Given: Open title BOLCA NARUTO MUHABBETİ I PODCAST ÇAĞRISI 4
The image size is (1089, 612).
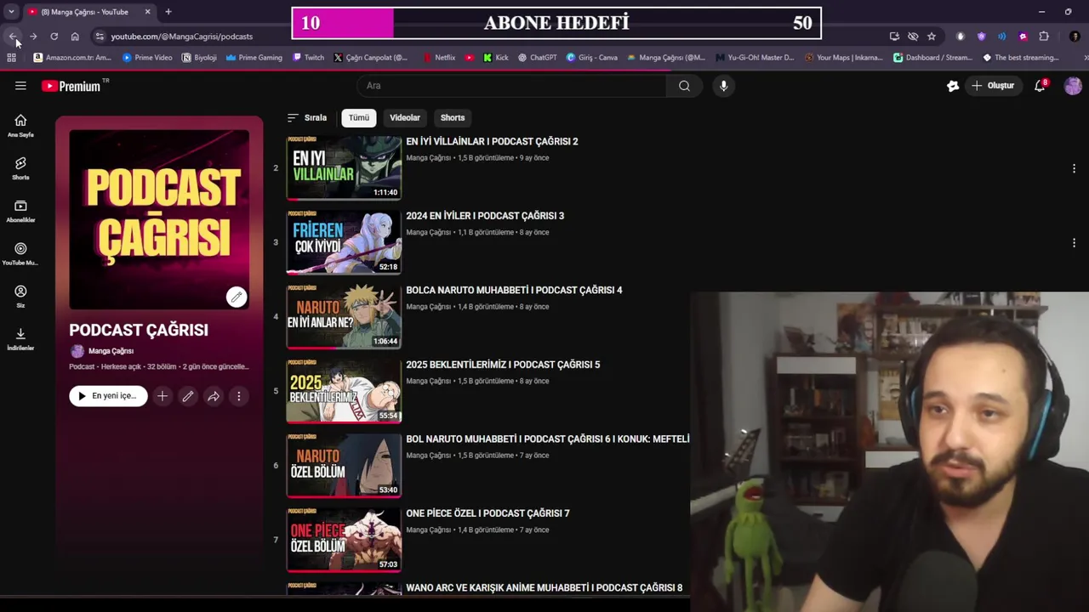Looking at the screenshot, I should (514, 291).
